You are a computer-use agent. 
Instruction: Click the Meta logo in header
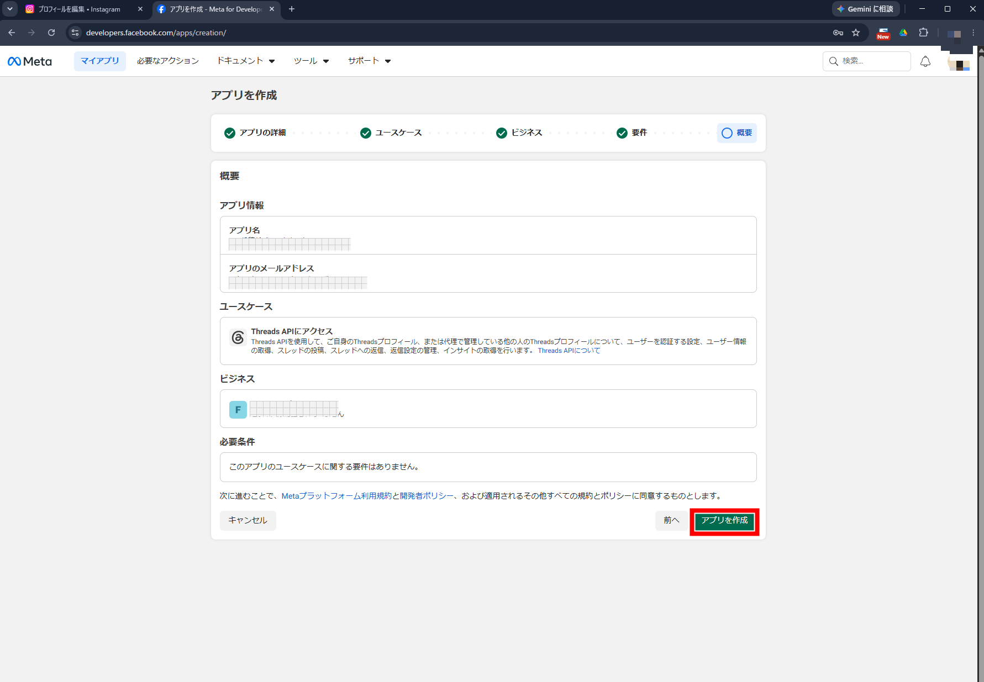[x=30, y=61]
